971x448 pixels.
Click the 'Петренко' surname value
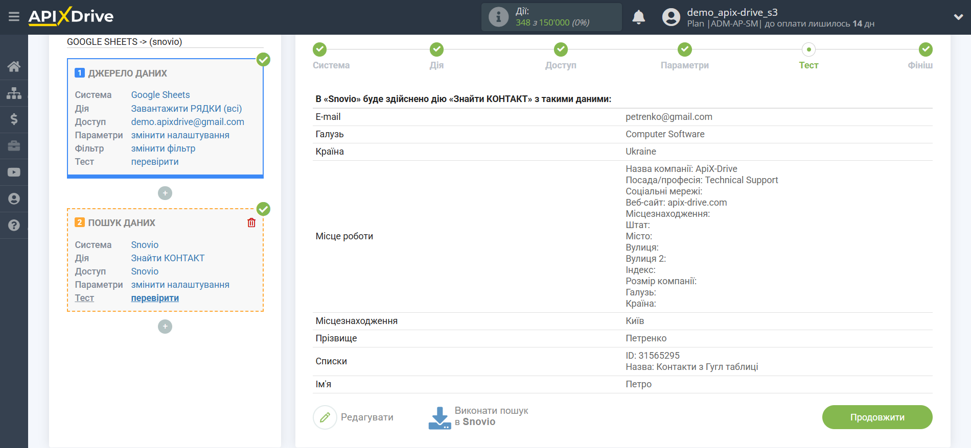point(646,338)
